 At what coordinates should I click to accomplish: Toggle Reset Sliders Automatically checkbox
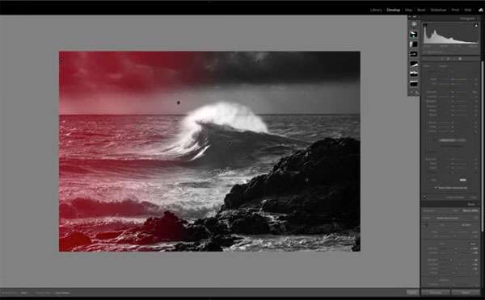(436, 188)
